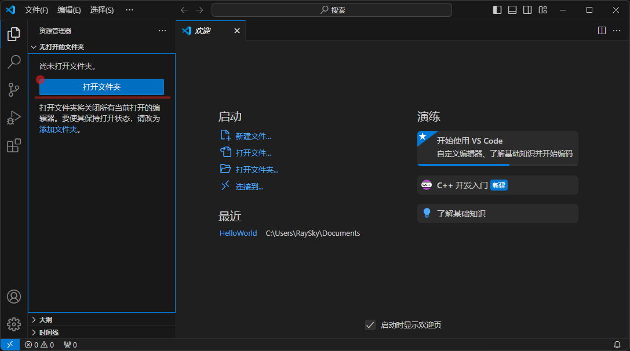Close the 欢迎 tab
The width and height of the screenshot is (630, 351).
tap(237, 31)
